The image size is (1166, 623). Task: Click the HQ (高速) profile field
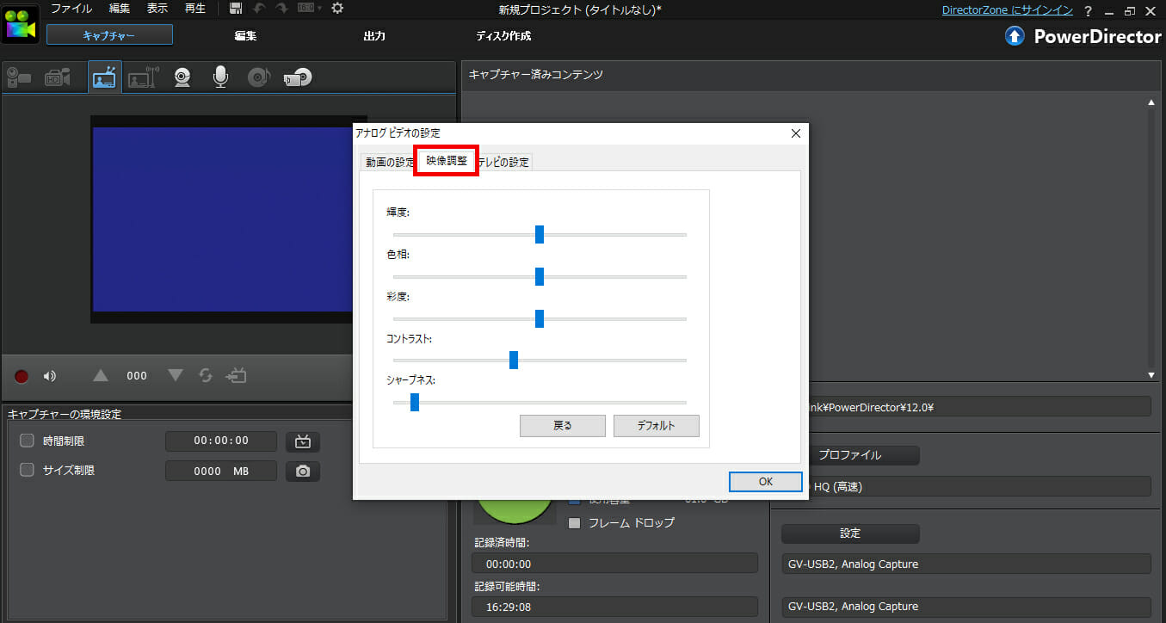(979, 486)
